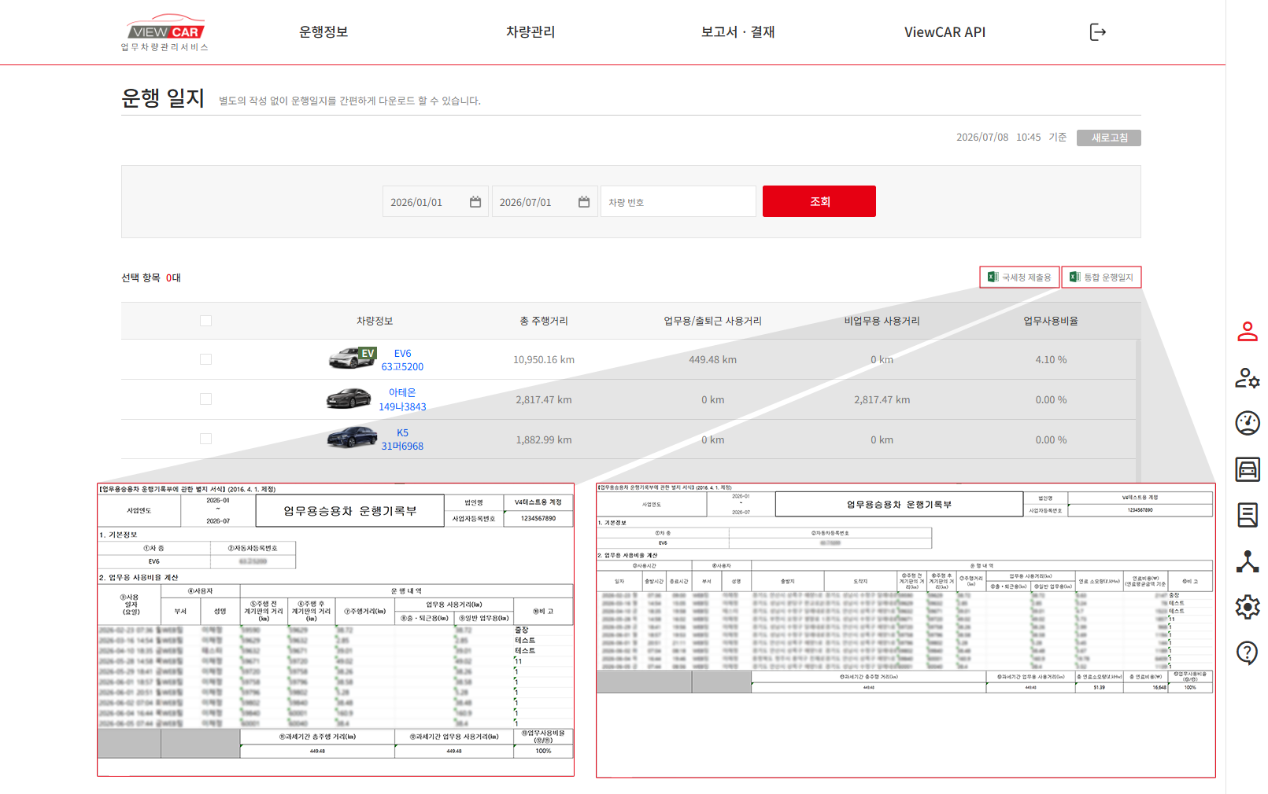The width and height of the screenshot is (1268, 794).
Task: Check the EV6 63고5200 row checkbox
Action: coord(205,359)
